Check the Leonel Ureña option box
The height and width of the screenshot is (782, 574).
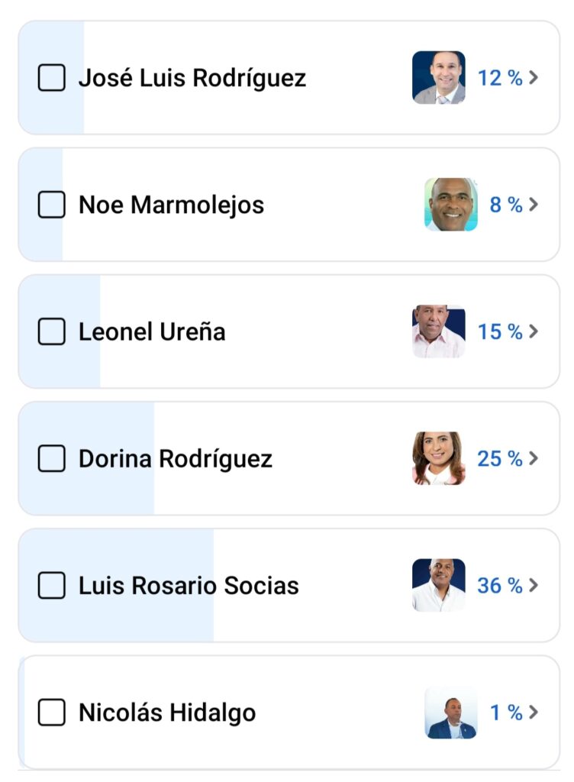(x=51, y=331)
